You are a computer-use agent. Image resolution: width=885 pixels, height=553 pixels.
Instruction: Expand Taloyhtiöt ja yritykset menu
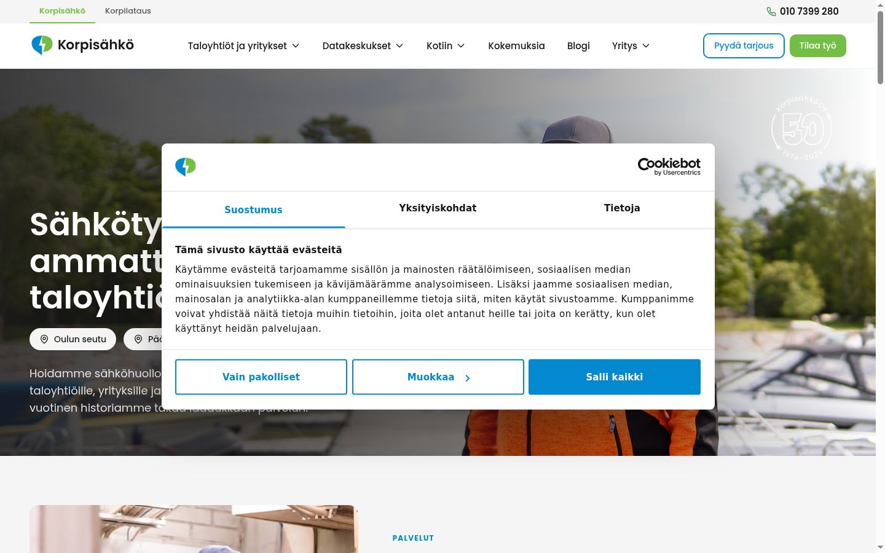(x=243, y=45)
